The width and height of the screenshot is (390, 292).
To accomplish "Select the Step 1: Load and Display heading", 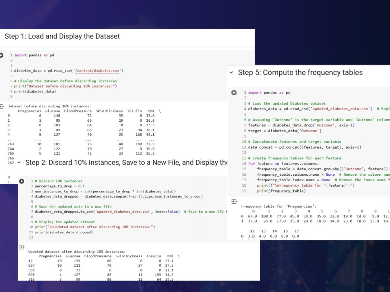I will click(x=62, y=36).
